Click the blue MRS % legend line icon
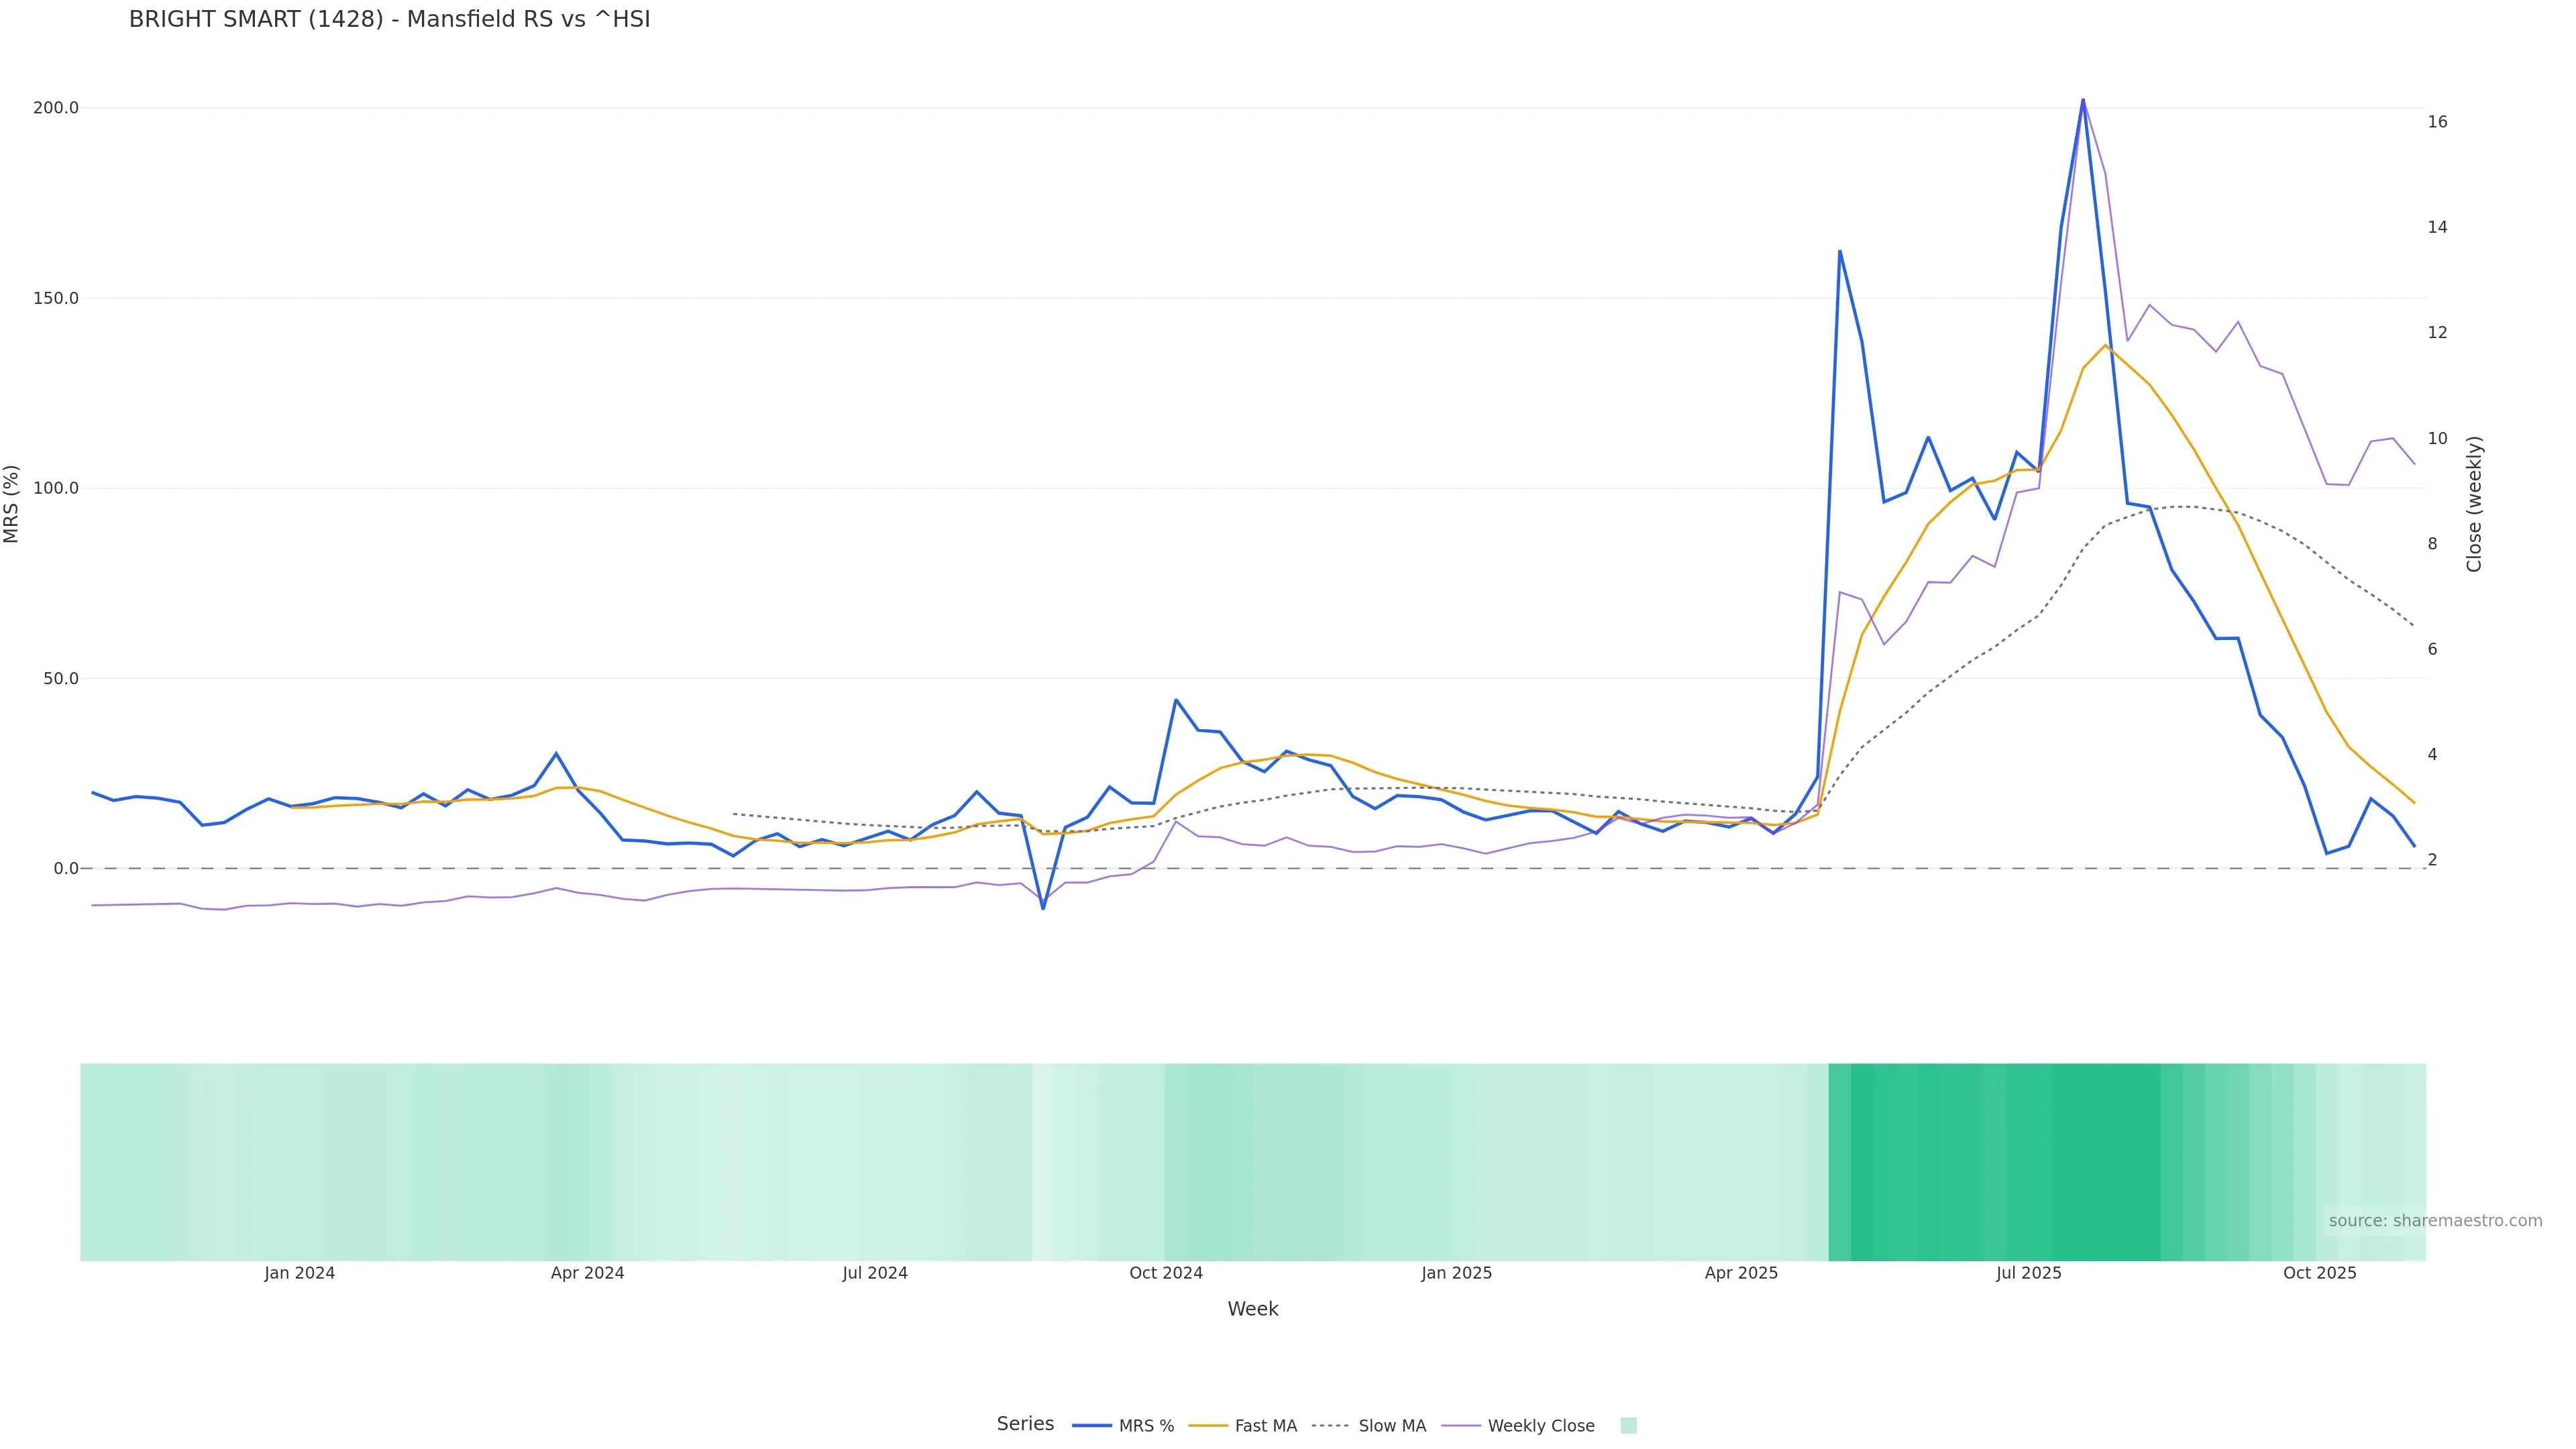 [1091, 1426]
